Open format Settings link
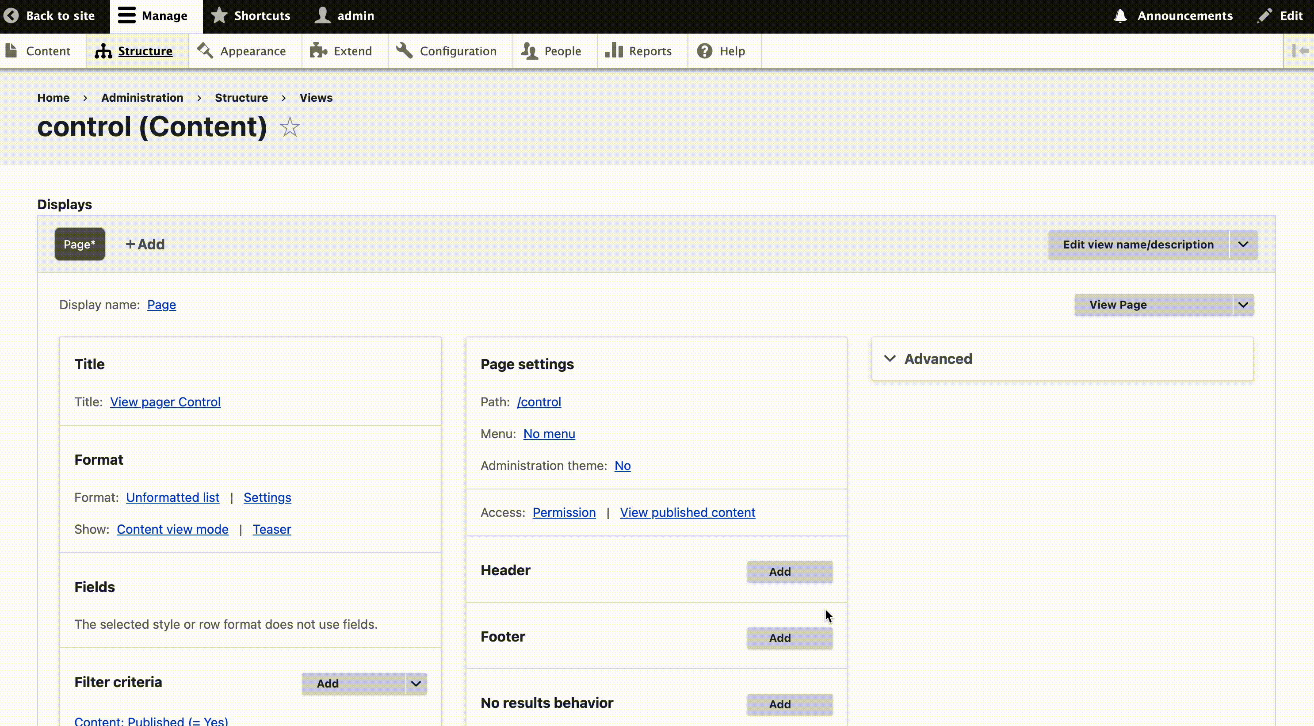 point(267,497)
